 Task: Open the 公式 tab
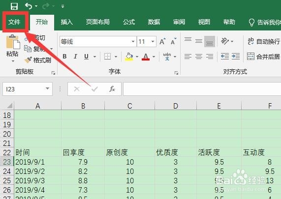[x=129, y=22]
